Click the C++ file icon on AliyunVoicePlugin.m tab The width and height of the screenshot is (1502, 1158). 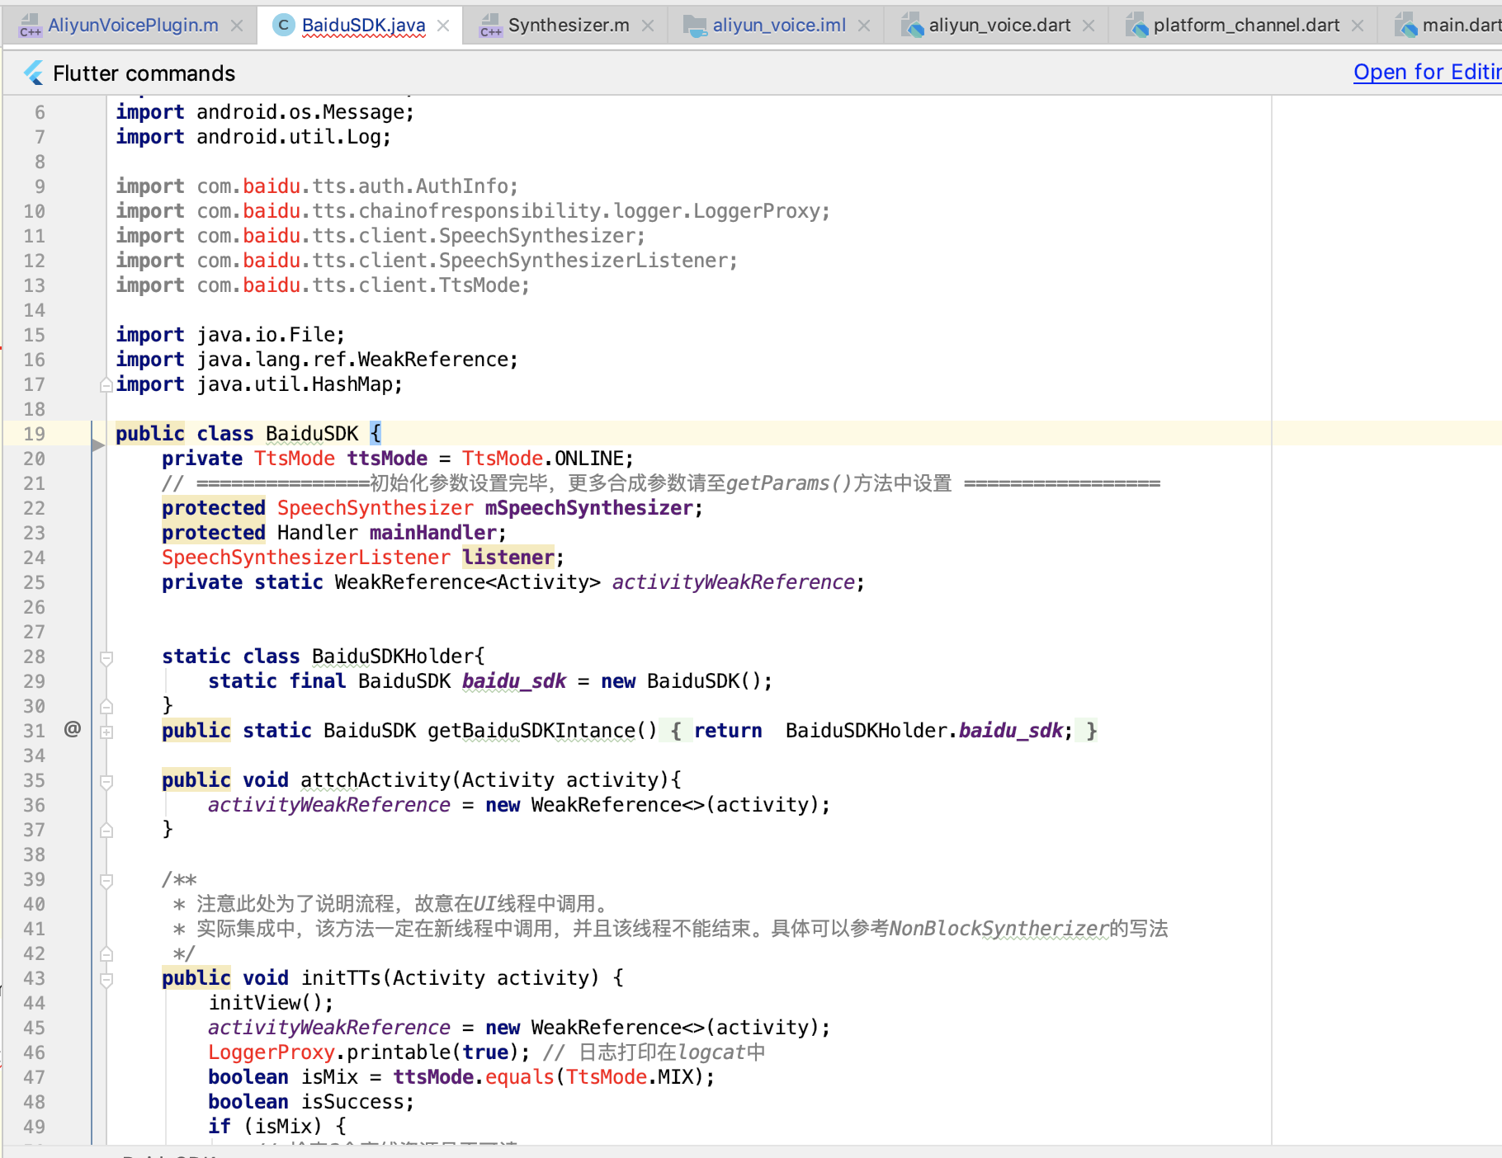[30, 26]
